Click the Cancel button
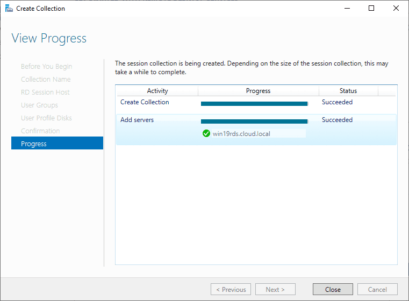Screen dimensions: 409x301 377,289
